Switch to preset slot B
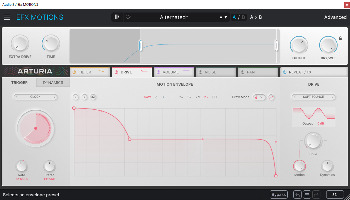The width and height of the screenshot is (350, 200). (x=243, y=17)
